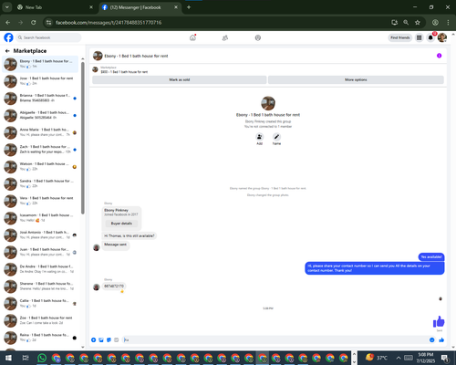This screenshot has width=456, height=365.
Task: Click the Add member icon
Action: (259, 137)
